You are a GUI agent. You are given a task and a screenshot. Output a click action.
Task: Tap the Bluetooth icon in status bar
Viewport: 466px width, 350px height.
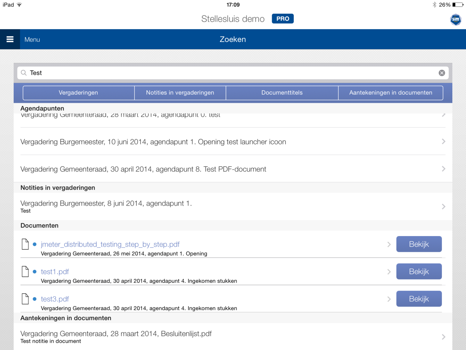tap(434, 5)
